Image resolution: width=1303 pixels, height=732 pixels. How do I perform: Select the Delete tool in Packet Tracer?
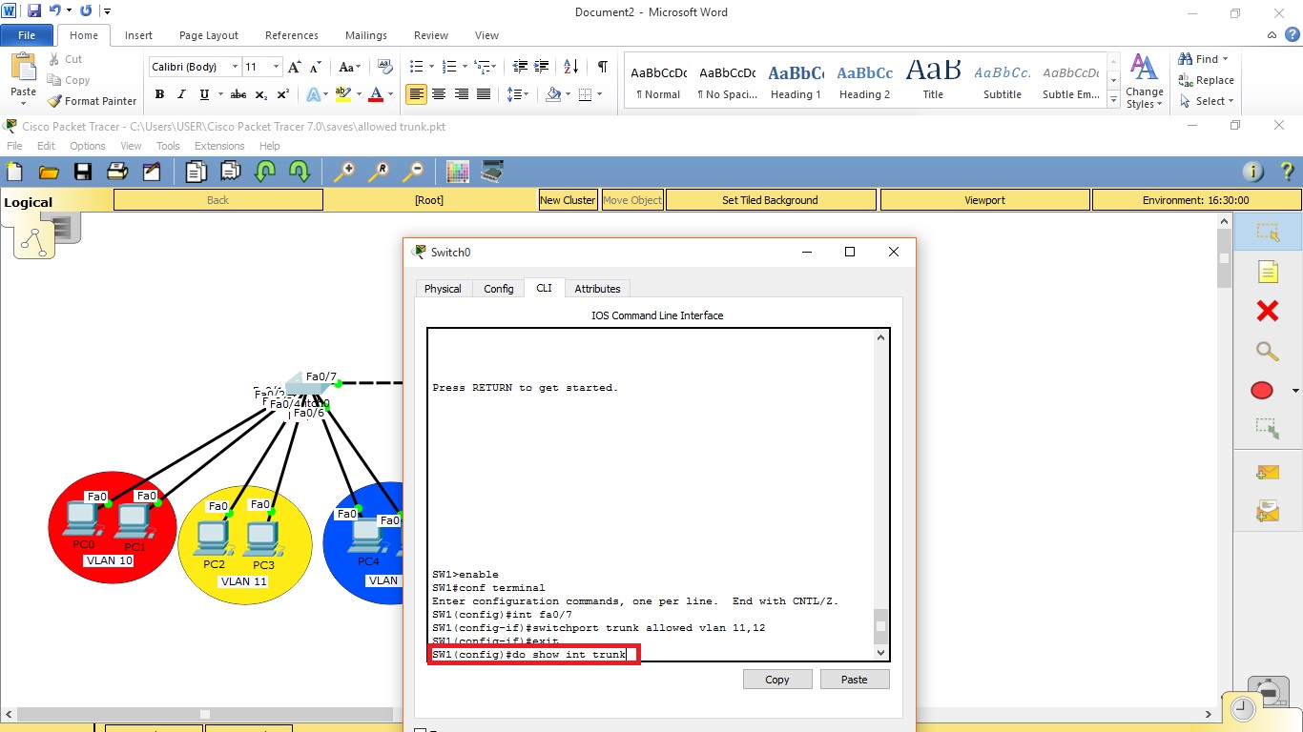1268,311
